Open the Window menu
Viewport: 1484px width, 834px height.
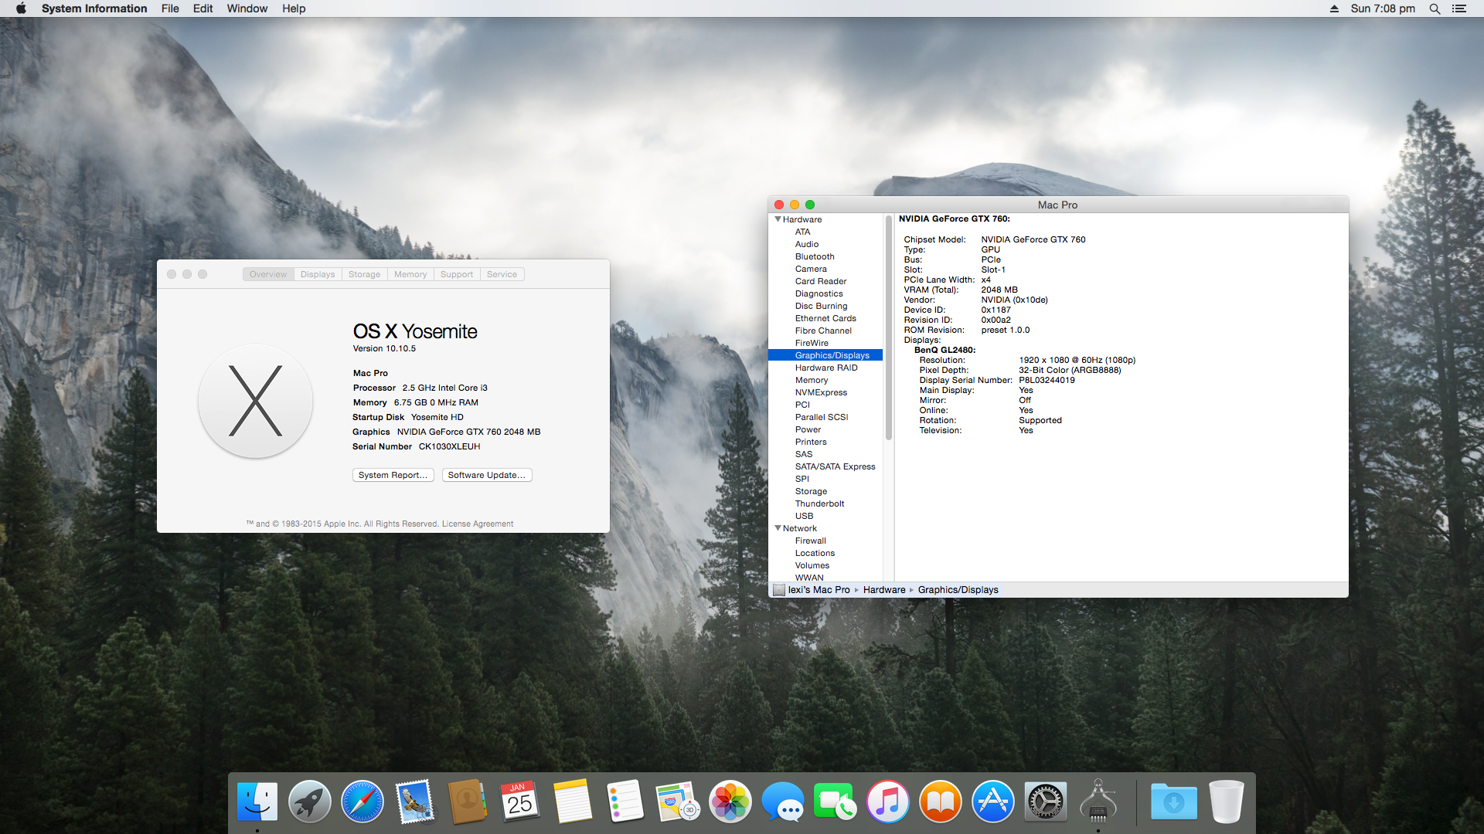[247, 8]
